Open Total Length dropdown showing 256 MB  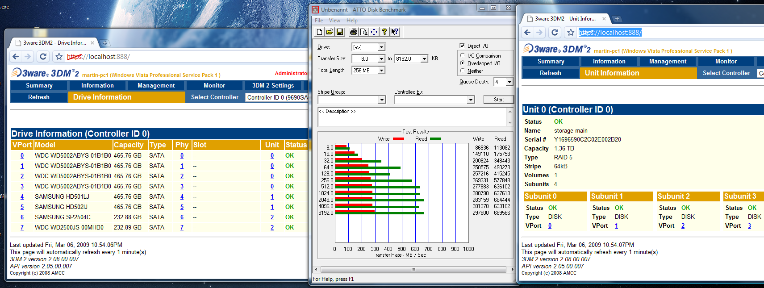[x=381, y=70]
